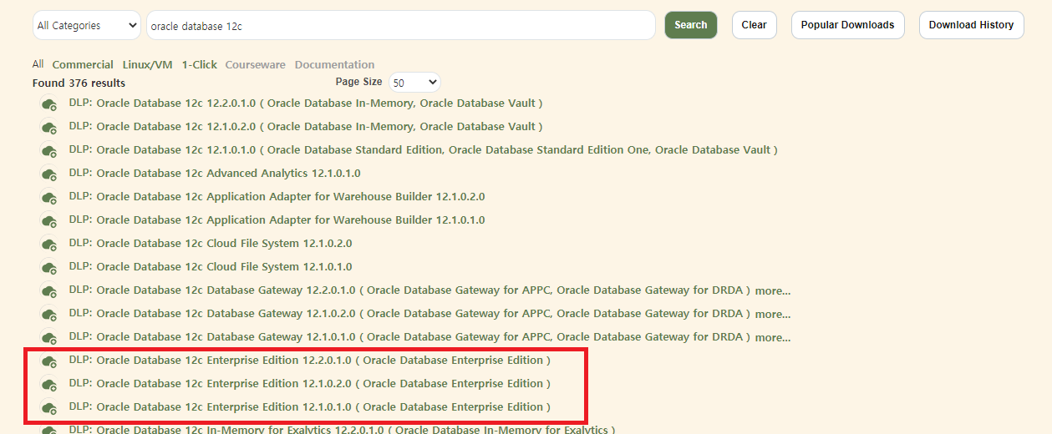Image resolution: width=1052 pixels, height=434 pixels.
Task: Select the Commercial filter tab
Action: [83, 64]
